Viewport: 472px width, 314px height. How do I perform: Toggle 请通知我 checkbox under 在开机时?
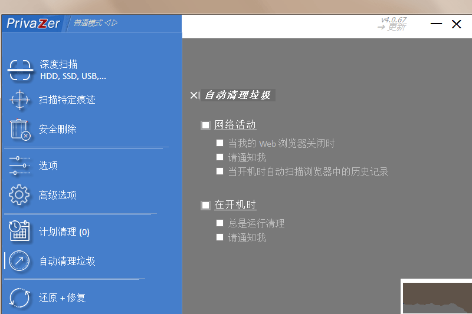(x=219, y=237)
